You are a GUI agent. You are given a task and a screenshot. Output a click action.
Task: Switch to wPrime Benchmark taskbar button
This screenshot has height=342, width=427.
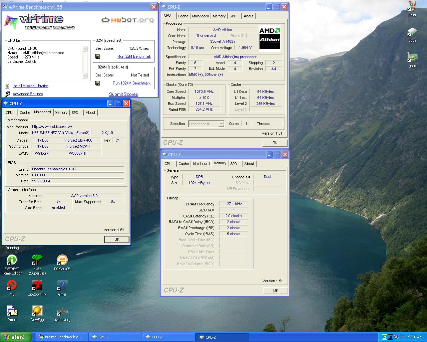(62, 337)
